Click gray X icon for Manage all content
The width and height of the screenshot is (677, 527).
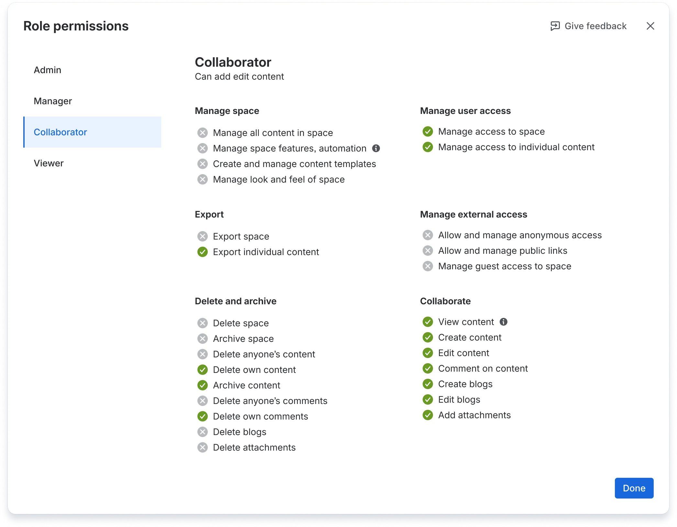tap(203, 133)
